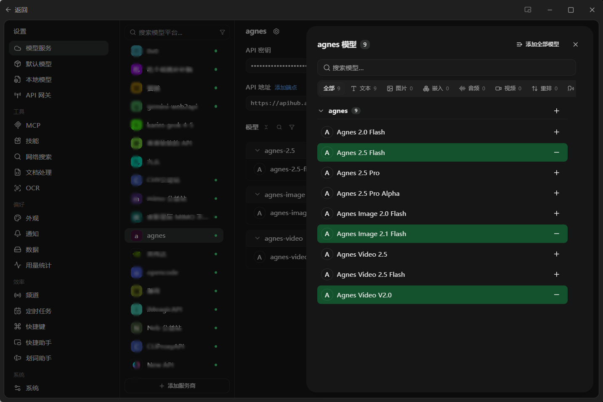Select 文档处理 in the sidebar
The image size is (603, 402).
pyautogui.click(x=58, y=173)
